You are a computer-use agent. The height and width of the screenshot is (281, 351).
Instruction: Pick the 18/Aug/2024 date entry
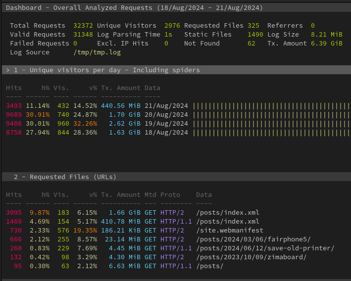coord(166,133)
